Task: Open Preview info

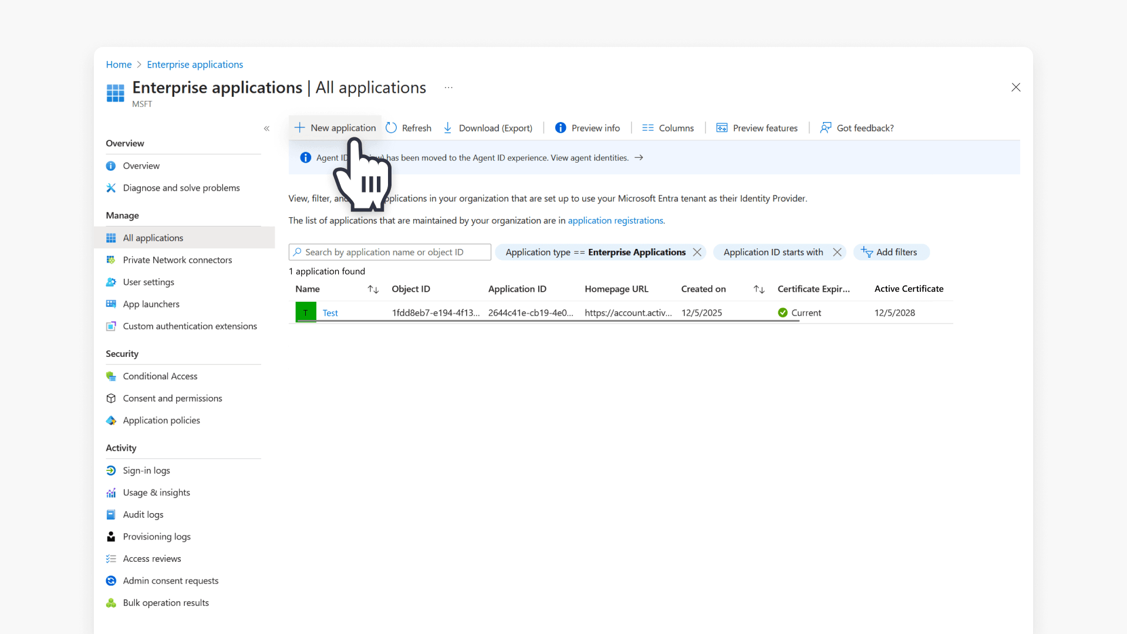Action: pos(588,127)
